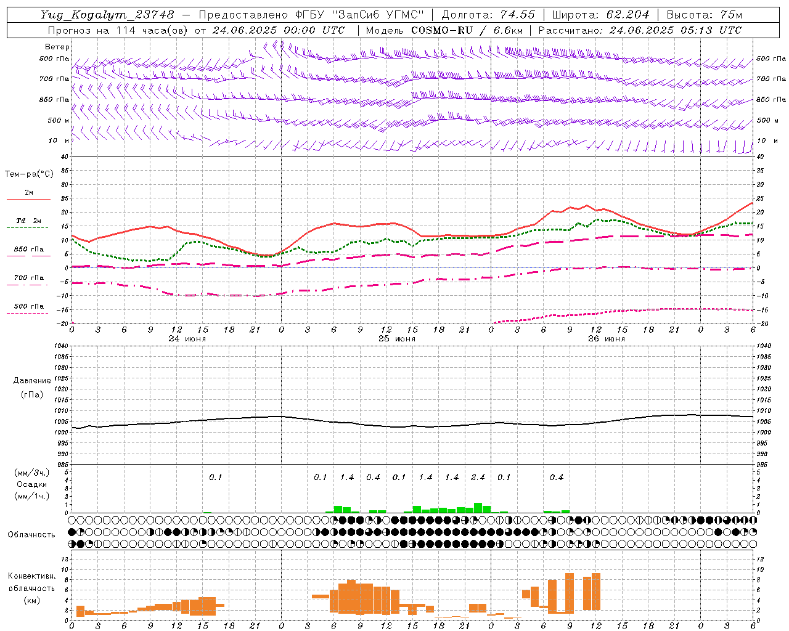This screenshot has height=631, width=789.
Task: Click the date label 24 июня
Action: click(187, 339)
